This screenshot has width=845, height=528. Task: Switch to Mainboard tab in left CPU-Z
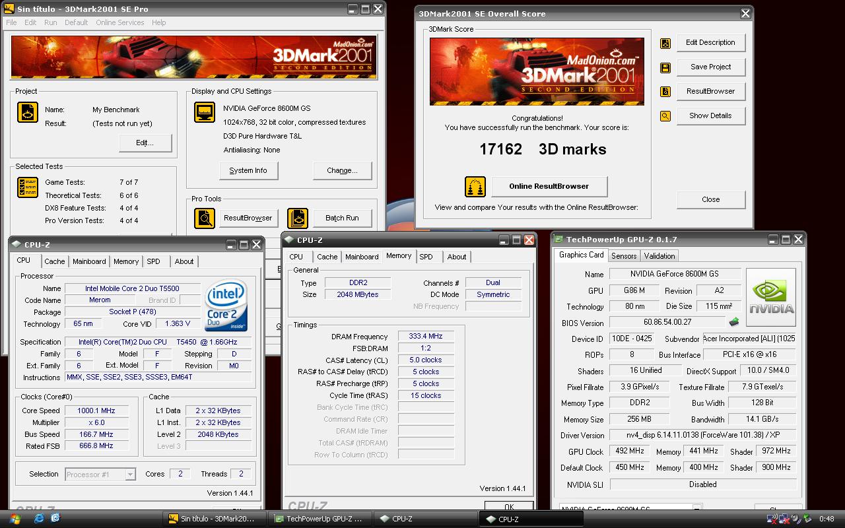point(89,261)
